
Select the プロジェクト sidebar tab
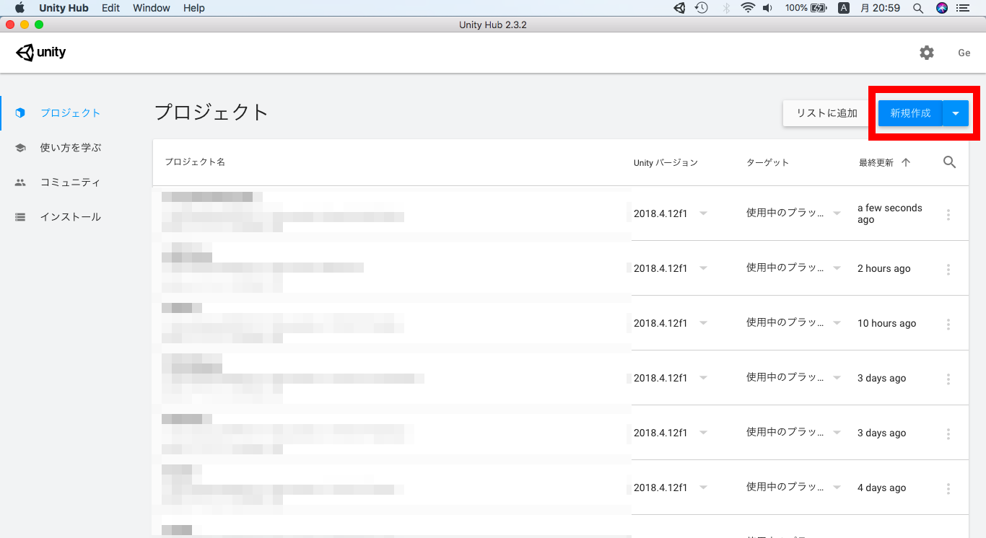(x=70, y=113)
